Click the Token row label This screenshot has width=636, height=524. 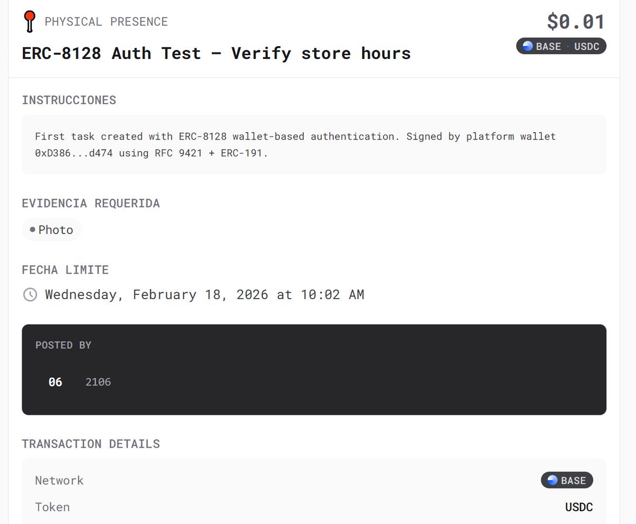52,507
